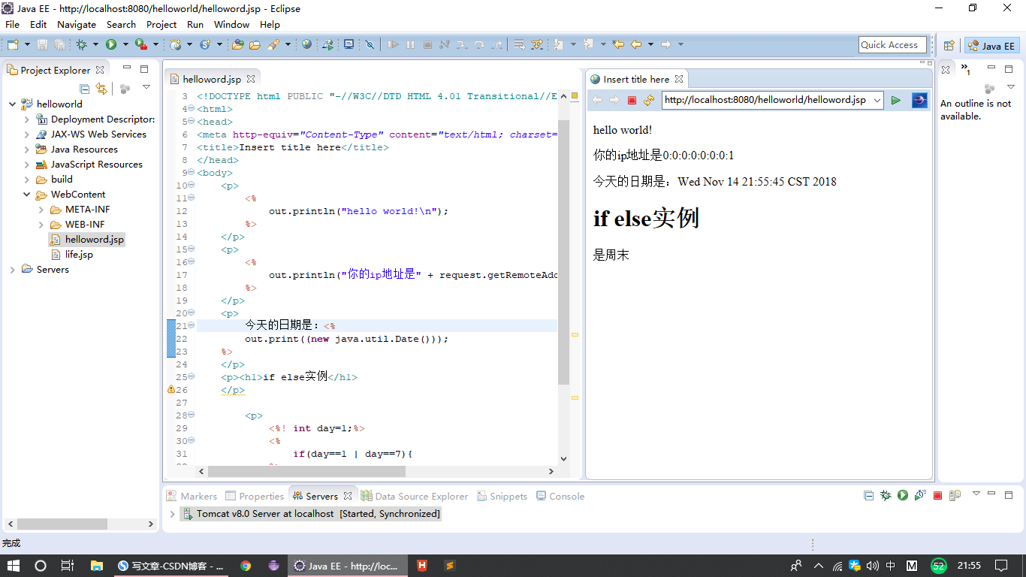This screenshot has height=577, width=1026.
Task: Expand the Servers project node
Action: pyautogui.click(x=12, y=270)
